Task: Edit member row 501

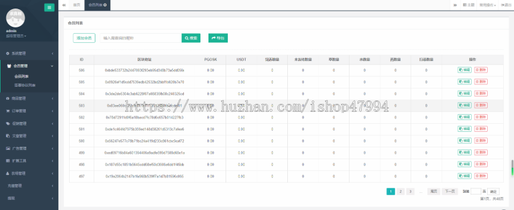Action: [x=464, y=129]
